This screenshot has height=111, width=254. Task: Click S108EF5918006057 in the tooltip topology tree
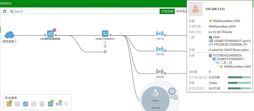click(230, 59)
